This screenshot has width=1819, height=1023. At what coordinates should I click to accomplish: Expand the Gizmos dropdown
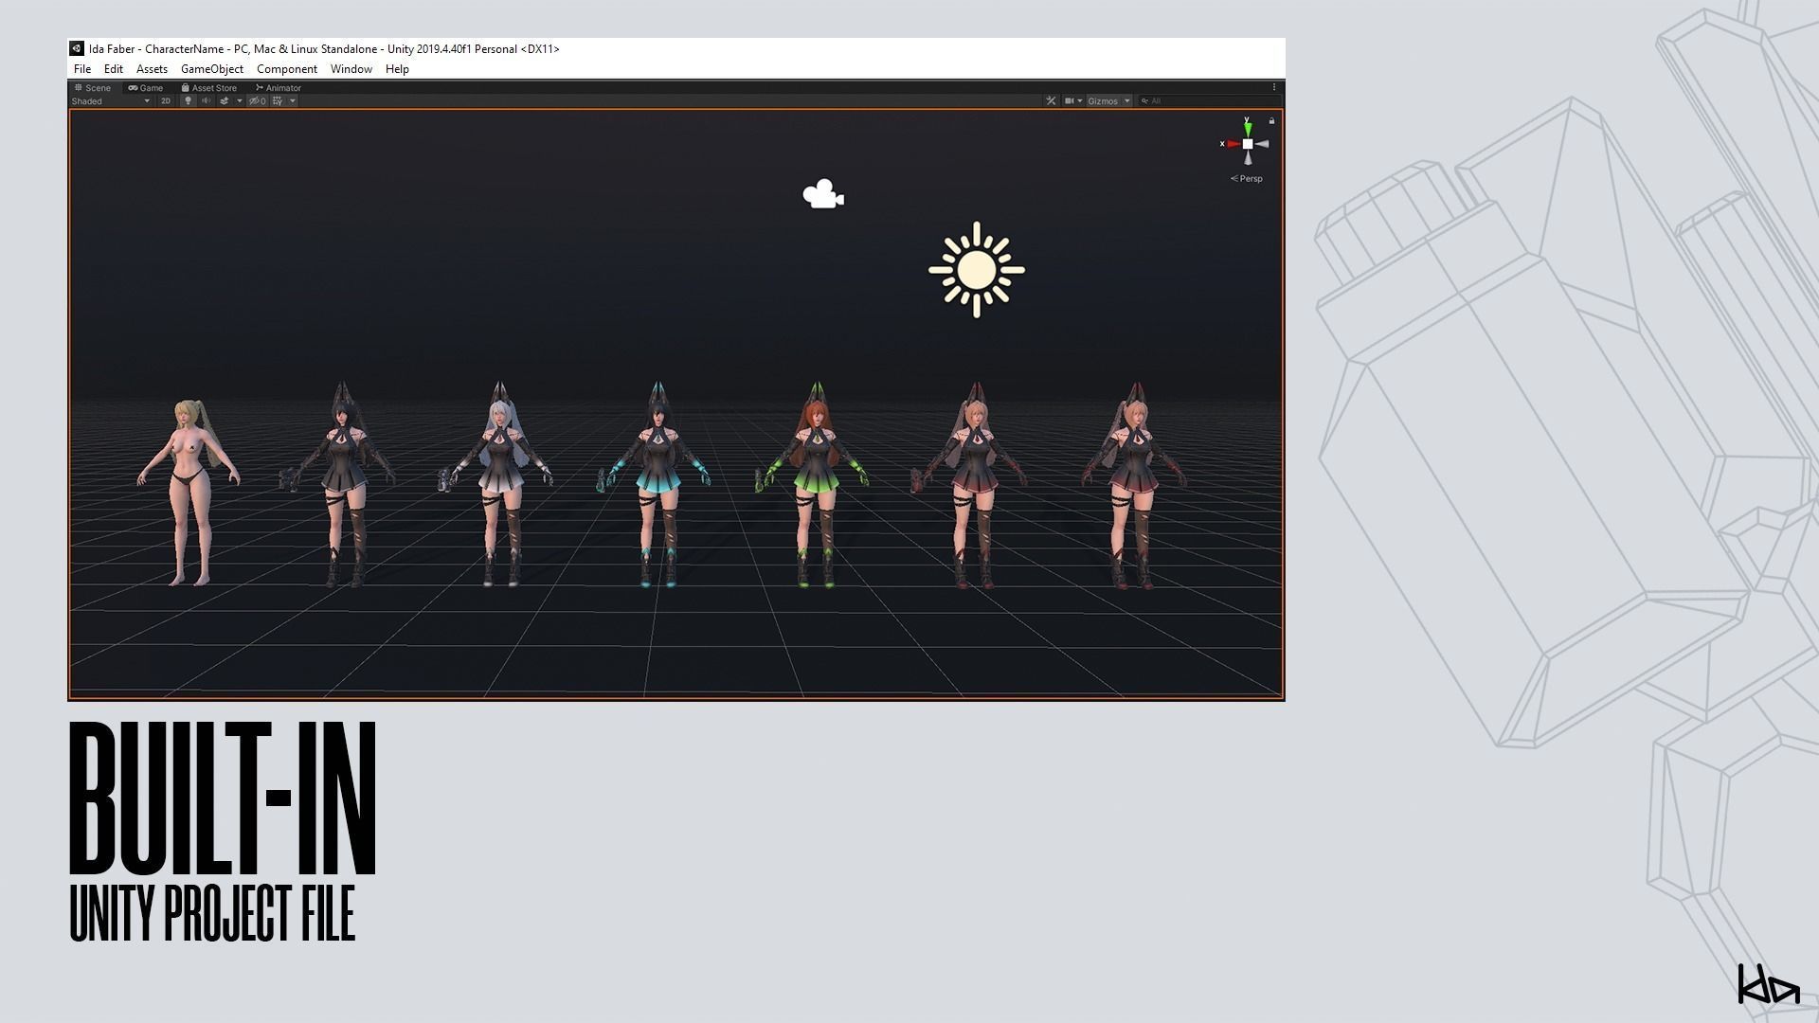[1108, 100]
